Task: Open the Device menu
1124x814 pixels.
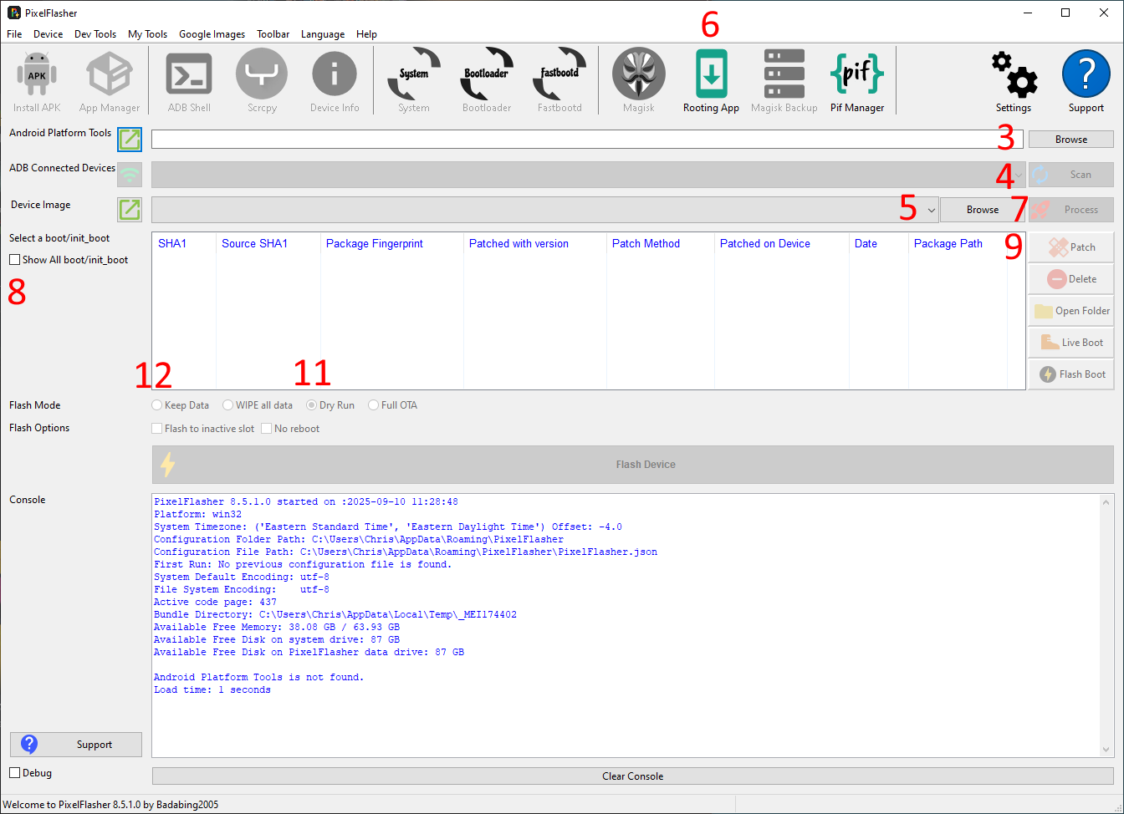Action: pyautogui.click(x=48, y=34)
